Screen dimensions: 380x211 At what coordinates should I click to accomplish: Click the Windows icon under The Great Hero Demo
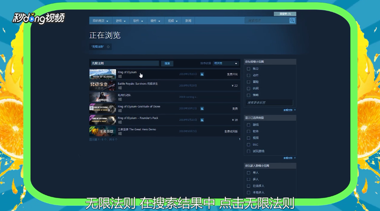[120, 133]
